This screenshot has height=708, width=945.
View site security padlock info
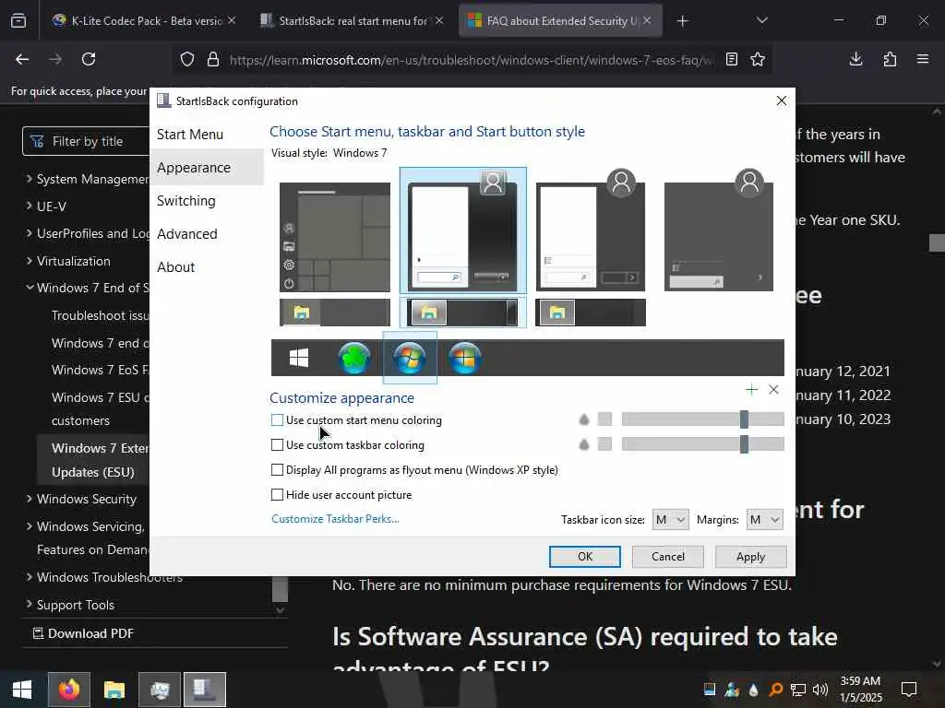[x=213, y=60]
